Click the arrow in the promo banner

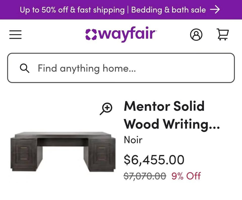pos(215,10)
